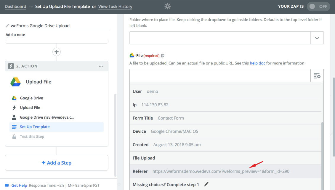Select the Form Title Contact Form option
This screenshot has height=190, width=335.
225,118
